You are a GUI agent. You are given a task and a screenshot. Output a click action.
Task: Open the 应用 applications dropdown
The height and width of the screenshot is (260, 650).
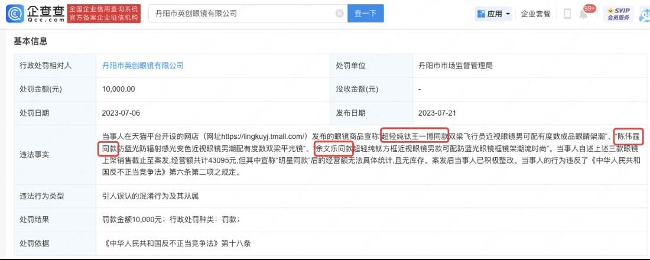[x=493, y=14]
